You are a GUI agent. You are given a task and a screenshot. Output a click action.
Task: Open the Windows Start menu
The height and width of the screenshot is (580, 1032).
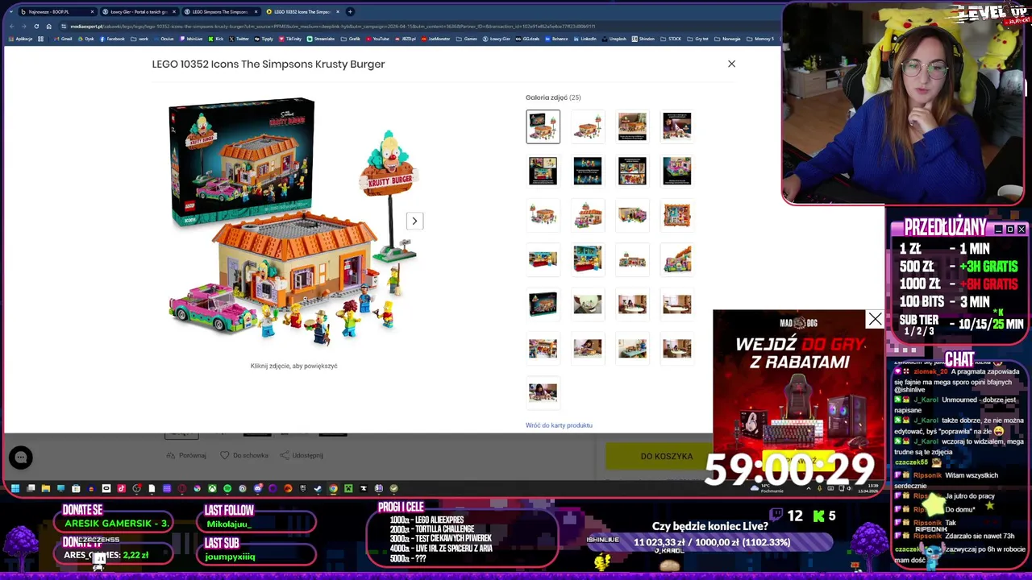[x=15, y=488]
